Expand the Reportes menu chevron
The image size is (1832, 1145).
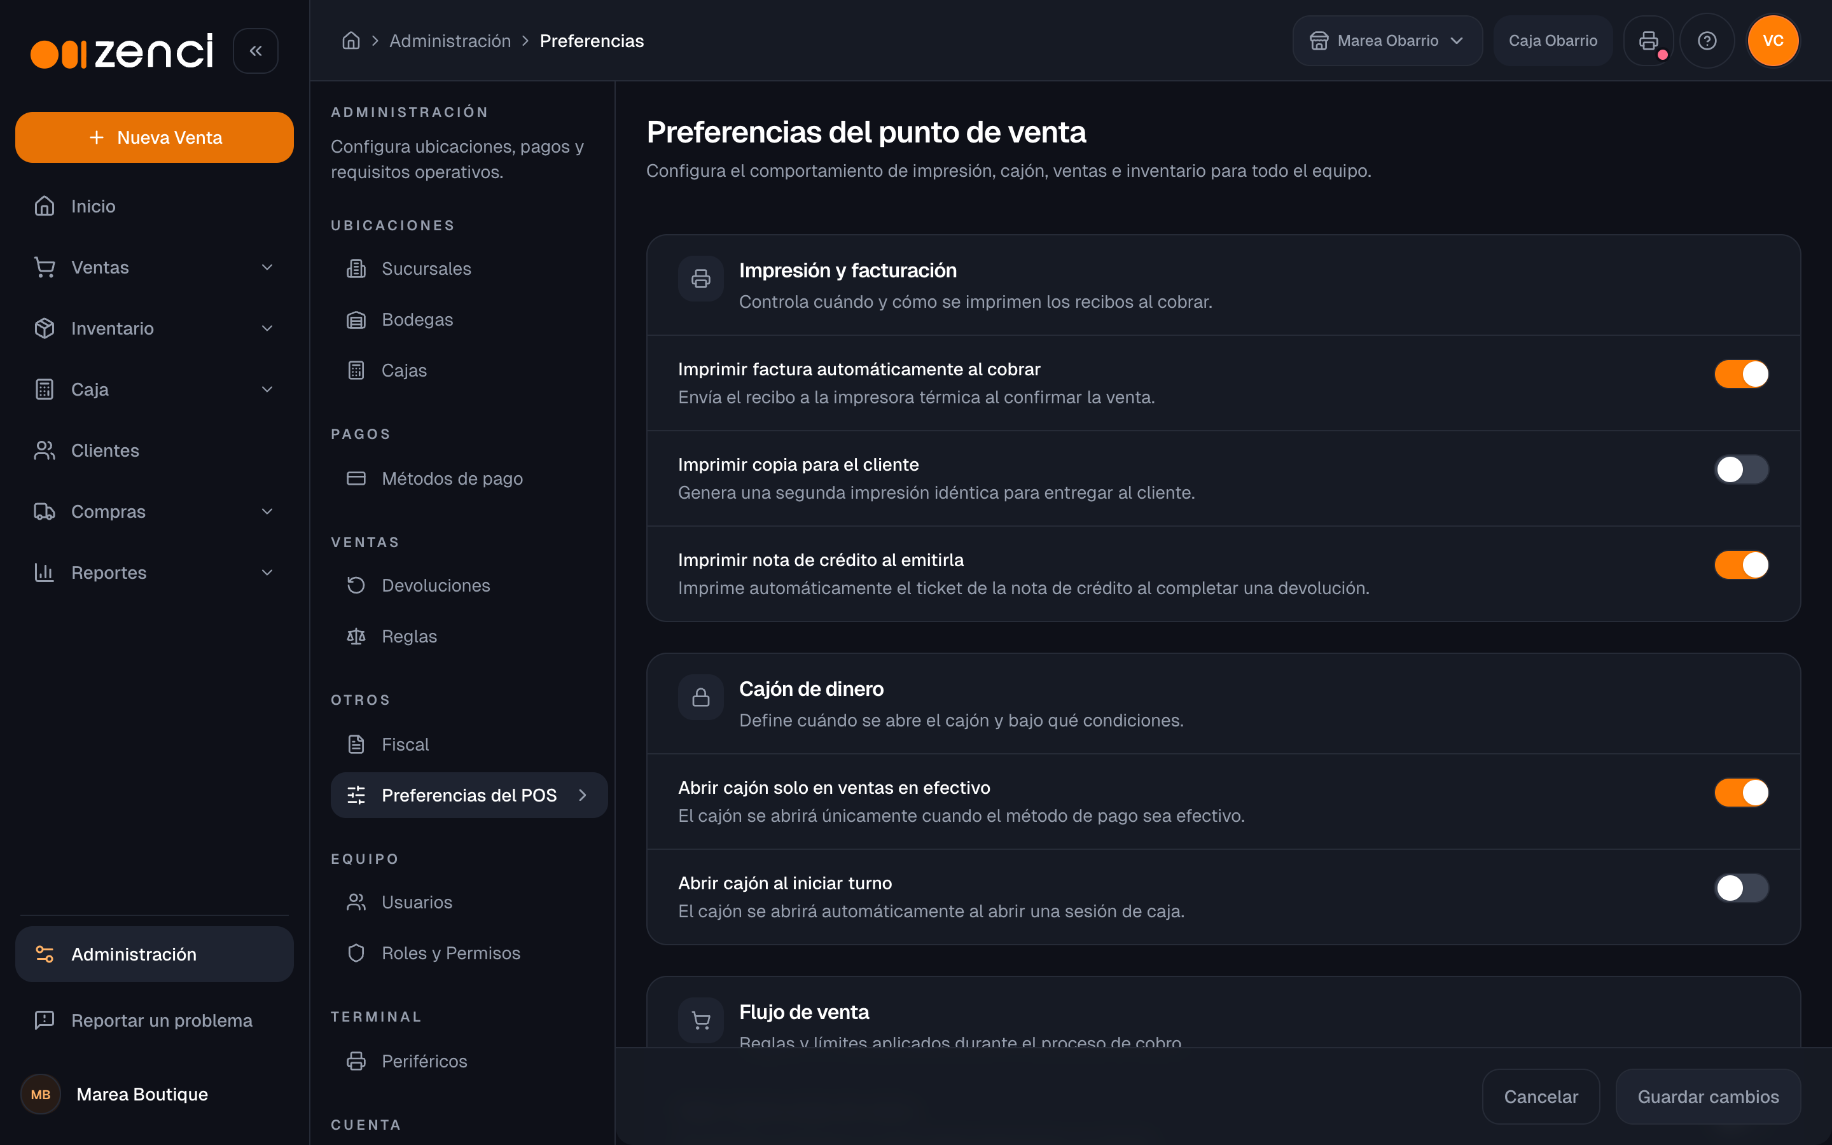point(267,572)
